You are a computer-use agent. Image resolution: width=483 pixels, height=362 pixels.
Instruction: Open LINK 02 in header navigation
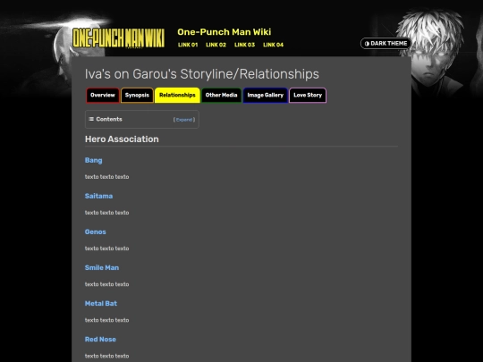click(x=216, y=45)
